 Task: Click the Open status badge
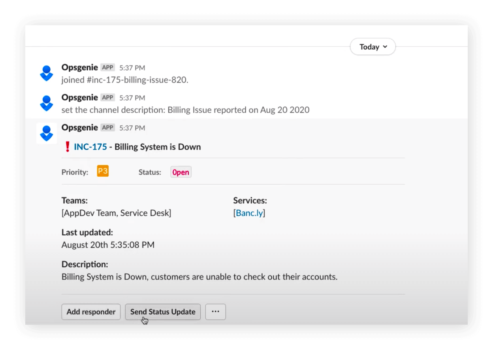coord(181,172)
